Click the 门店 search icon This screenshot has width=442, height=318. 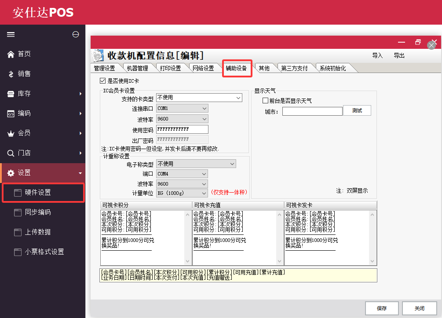coord(11,154)
